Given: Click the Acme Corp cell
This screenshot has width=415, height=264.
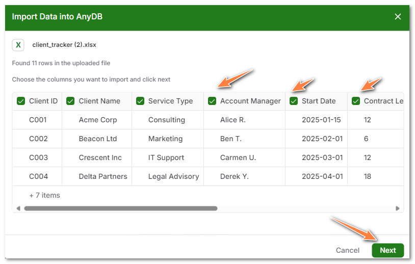Looking at the screenshot, I should pyautogui.click(x=98, y=120).
